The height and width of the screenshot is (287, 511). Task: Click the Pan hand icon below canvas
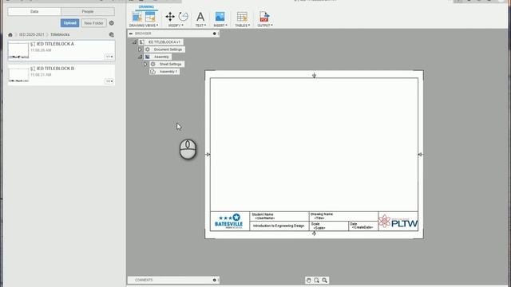[x=309, y=280]
